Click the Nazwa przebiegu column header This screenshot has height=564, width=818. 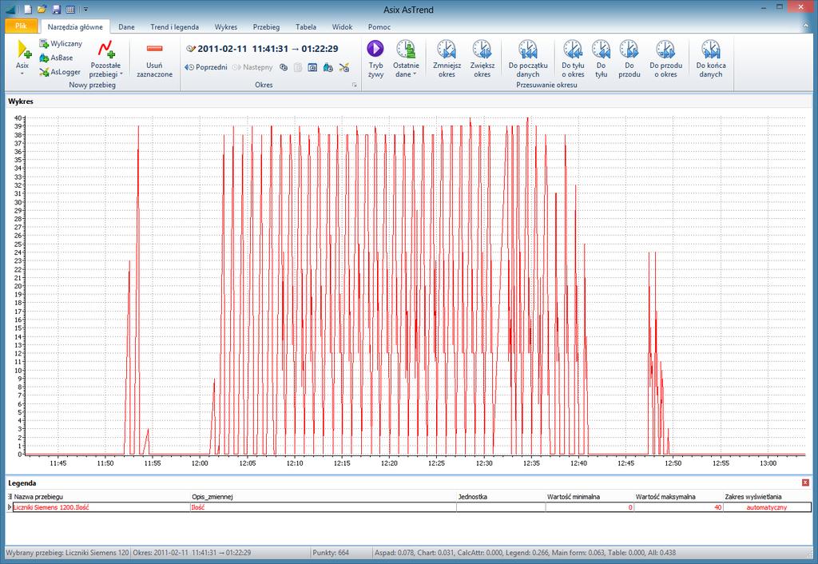(x=38, y=497)
